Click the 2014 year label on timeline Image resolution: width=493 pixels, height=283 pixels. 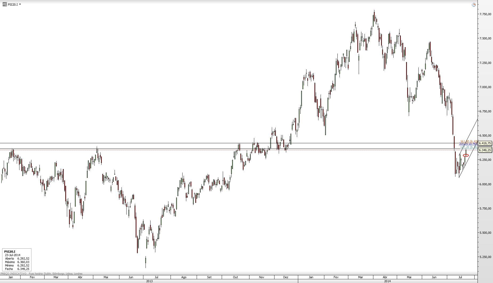387,281
